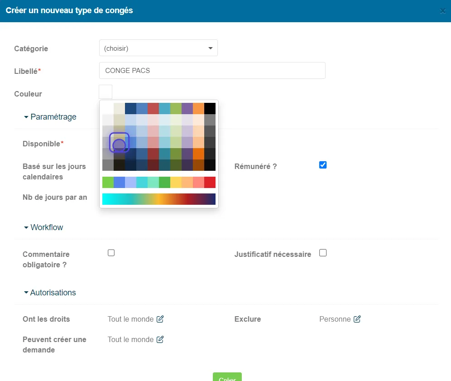The width and height of the screenshot is (451, 381).
Task: Click into the Libellé text field
Action: (x=212, y=71)
